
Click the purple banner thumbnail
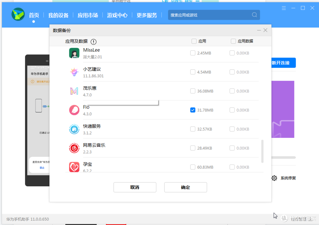click(283, 109)
